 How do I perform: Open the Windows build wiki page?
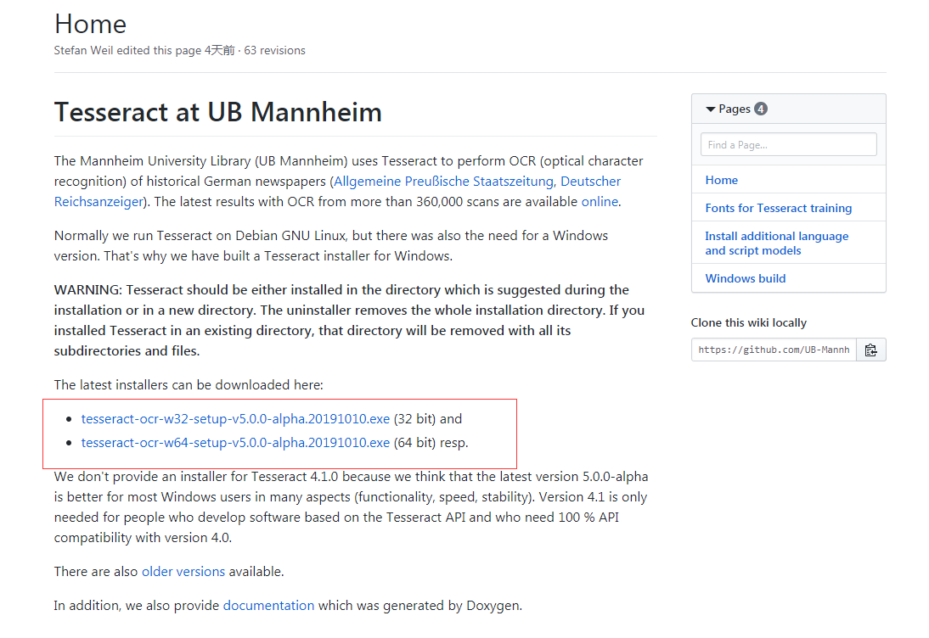coord(745,277)
